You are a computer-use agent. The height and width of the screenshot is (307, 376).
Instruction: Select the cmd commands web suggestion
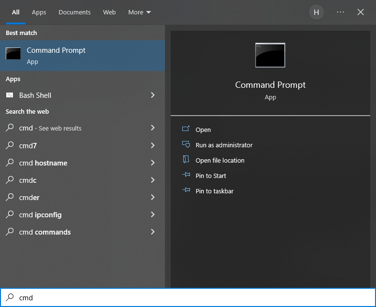click(x=45, y=232)
